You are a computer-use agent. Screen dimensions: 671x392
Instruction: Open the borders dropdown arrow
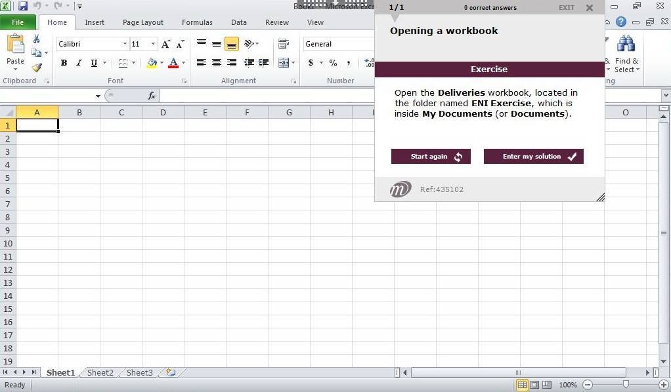[x=133, y=63]
